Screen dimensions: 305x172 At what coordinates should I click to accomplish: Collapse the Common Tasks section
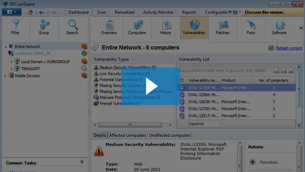click(82, 162)
